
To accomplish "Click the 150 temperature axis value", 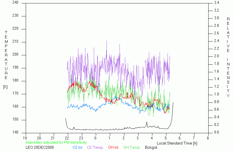I will pos(15,119).
